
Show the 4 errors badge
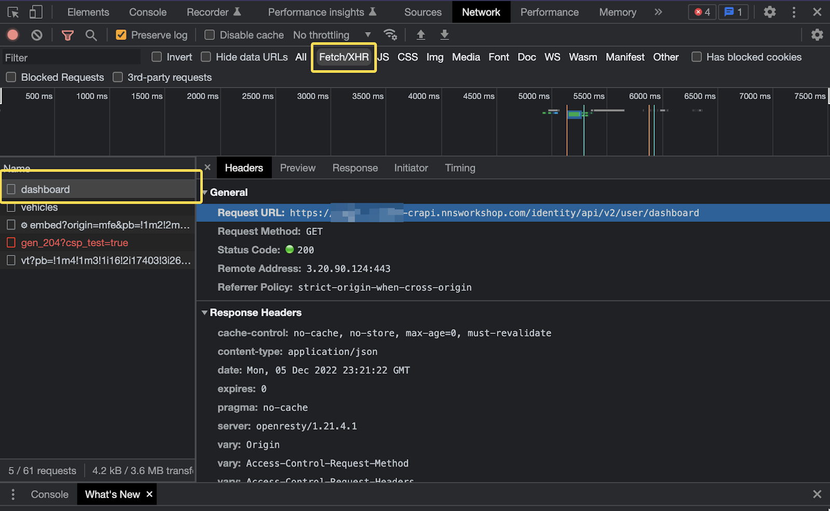pos(702,12)
